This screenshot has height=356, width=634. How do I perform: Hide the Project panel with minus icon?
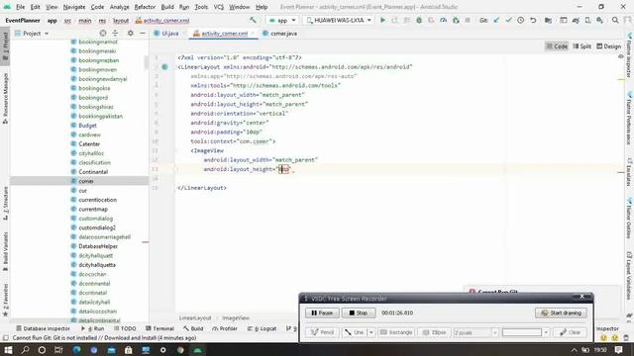[143, 33]
